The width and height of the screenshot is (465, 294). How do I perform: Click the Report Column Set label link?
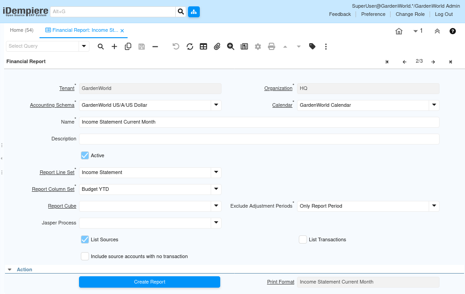53,189
